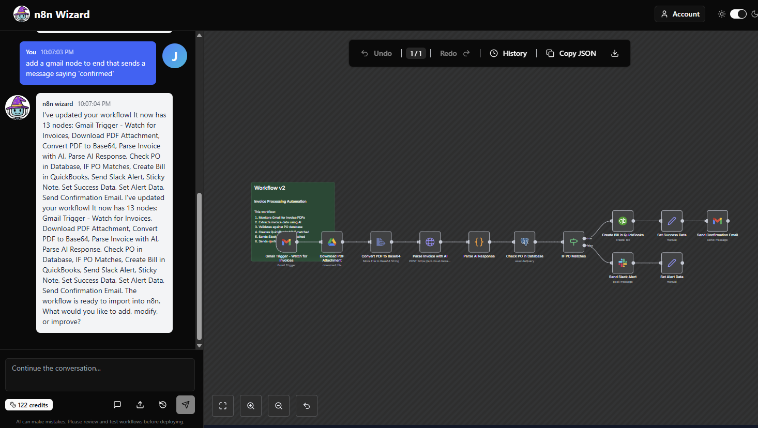Screen dimensions: 758x428
Task: Select the Parse AI Response code node
Action: coord(479,241)
